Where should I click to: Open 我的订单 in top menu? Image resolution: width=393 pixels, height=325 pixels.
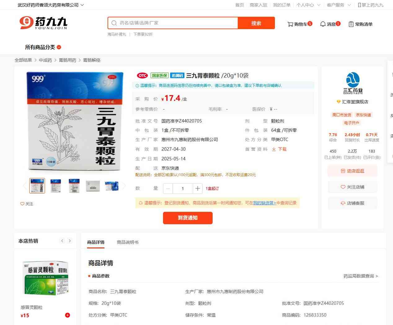281,5
